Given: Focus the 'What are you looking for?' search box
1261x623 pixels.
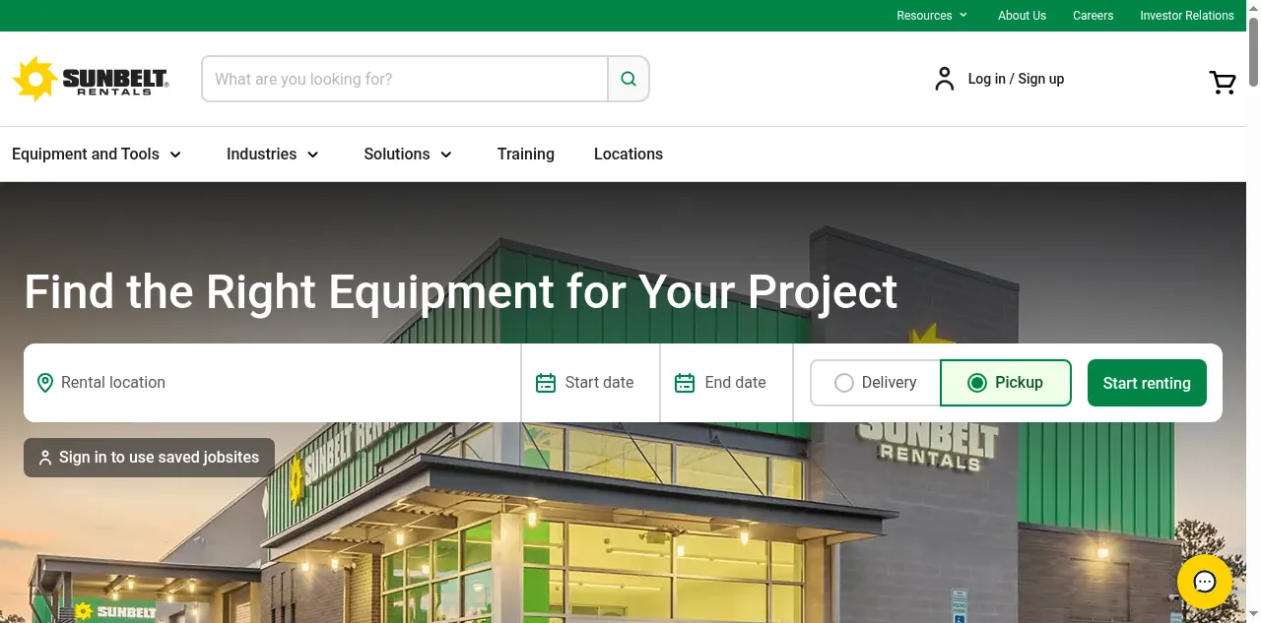Looking at the screenshot, I should (x=405, y=79).
